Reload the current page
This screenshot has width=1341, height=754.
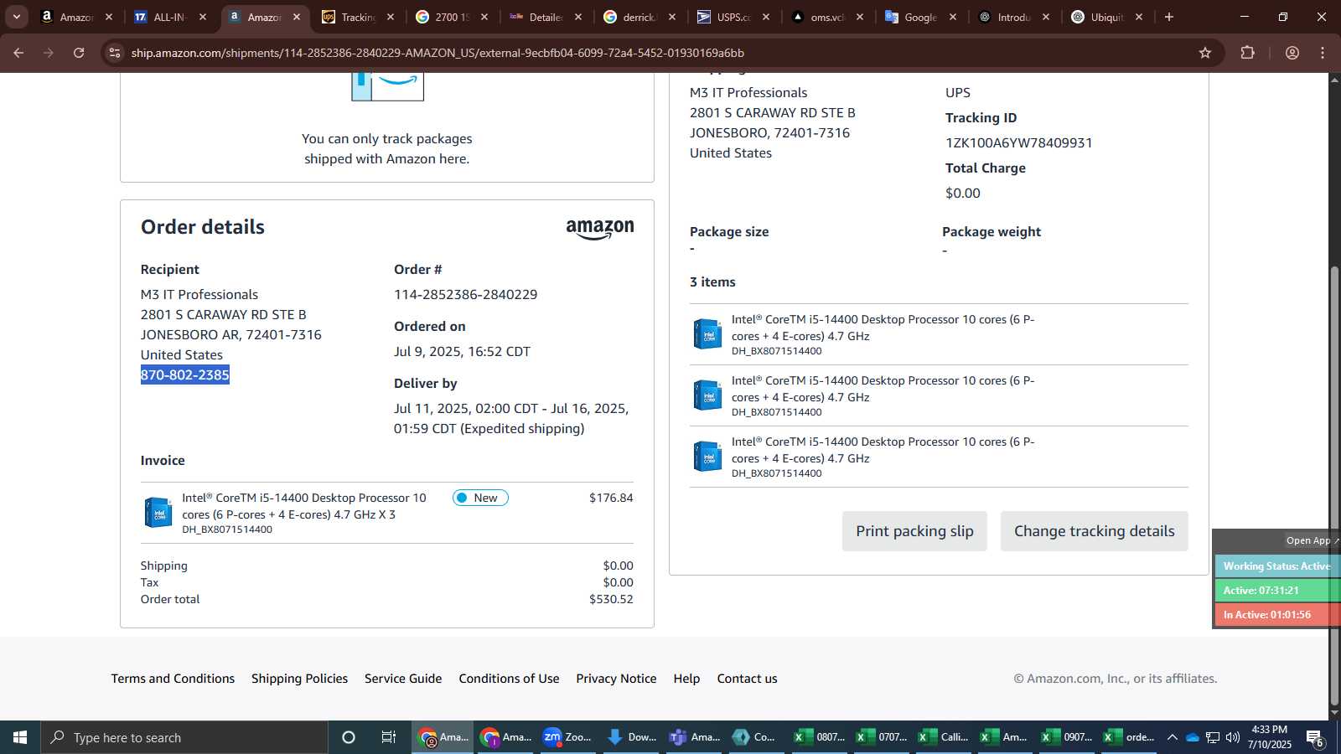(x=79, y=53)
